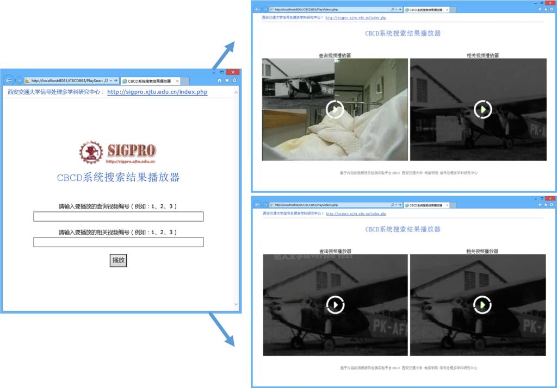
Task: Play the related video in the bottom-right window
Action: click(x=482, y=305)
